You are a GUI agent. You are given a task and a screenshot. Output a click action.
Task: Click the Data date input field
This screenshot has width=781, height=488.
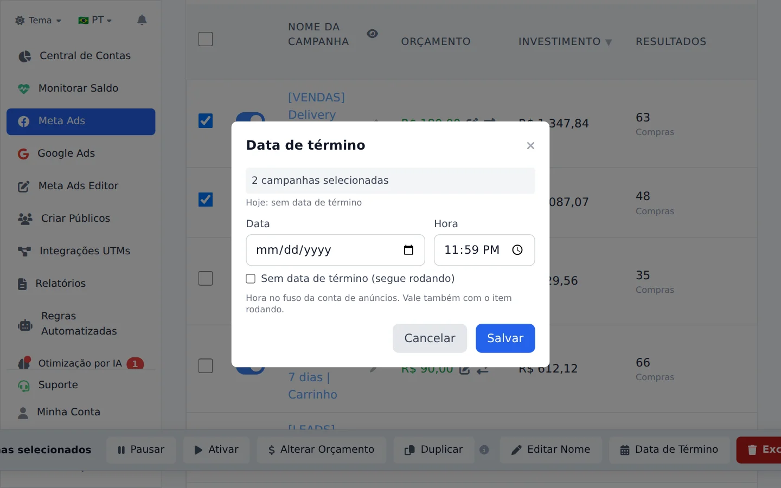tap(335, 250)
